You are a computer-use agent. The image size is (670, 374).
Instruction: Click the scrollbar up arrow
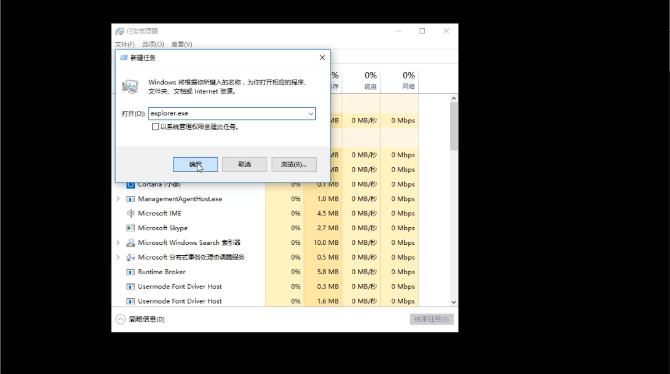coord(454,98)
